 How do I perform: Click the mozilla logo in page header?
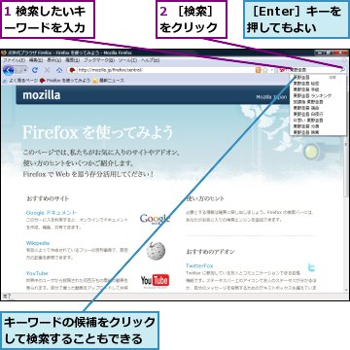click(42, 95)
